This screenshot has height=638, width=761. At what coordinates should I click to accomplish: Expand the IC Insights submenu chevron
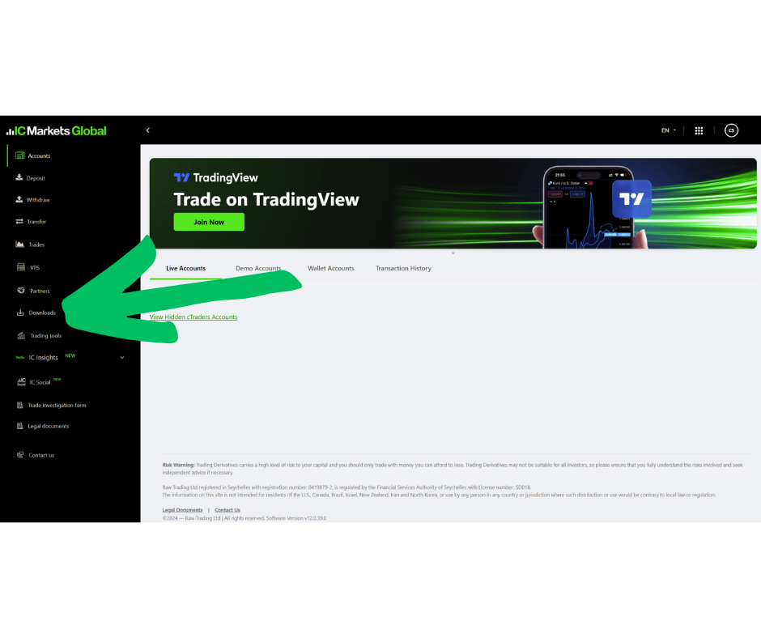(122, 358)
